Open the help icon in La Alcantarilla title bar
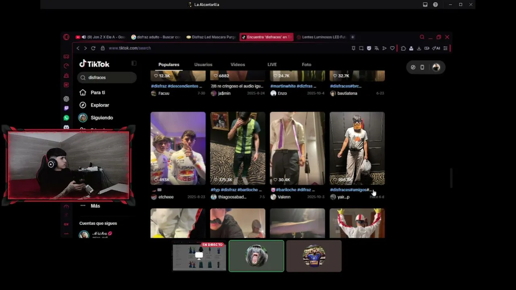The height and width of the screenshot is (290, 516). pyautogui.click(x=435, y=4)
